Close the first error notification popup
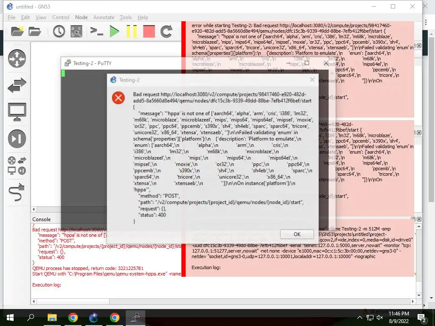This screenshot has height=326, width=435. pos(419,45)
